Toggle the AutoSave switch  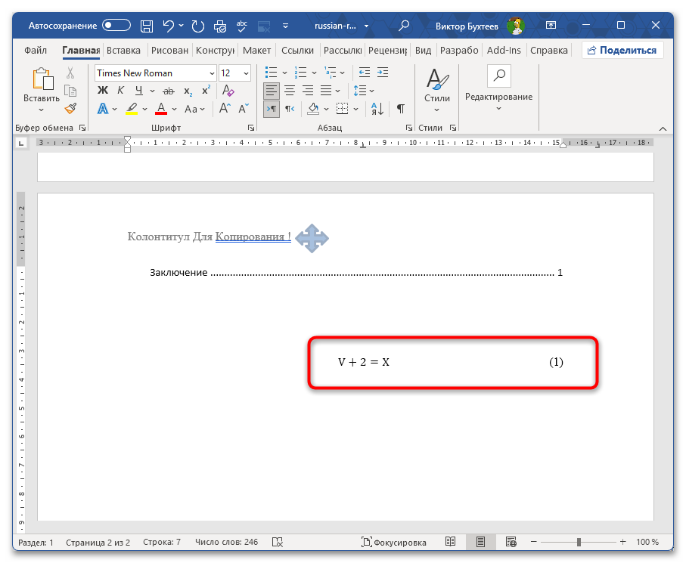[x=116, y=26]
